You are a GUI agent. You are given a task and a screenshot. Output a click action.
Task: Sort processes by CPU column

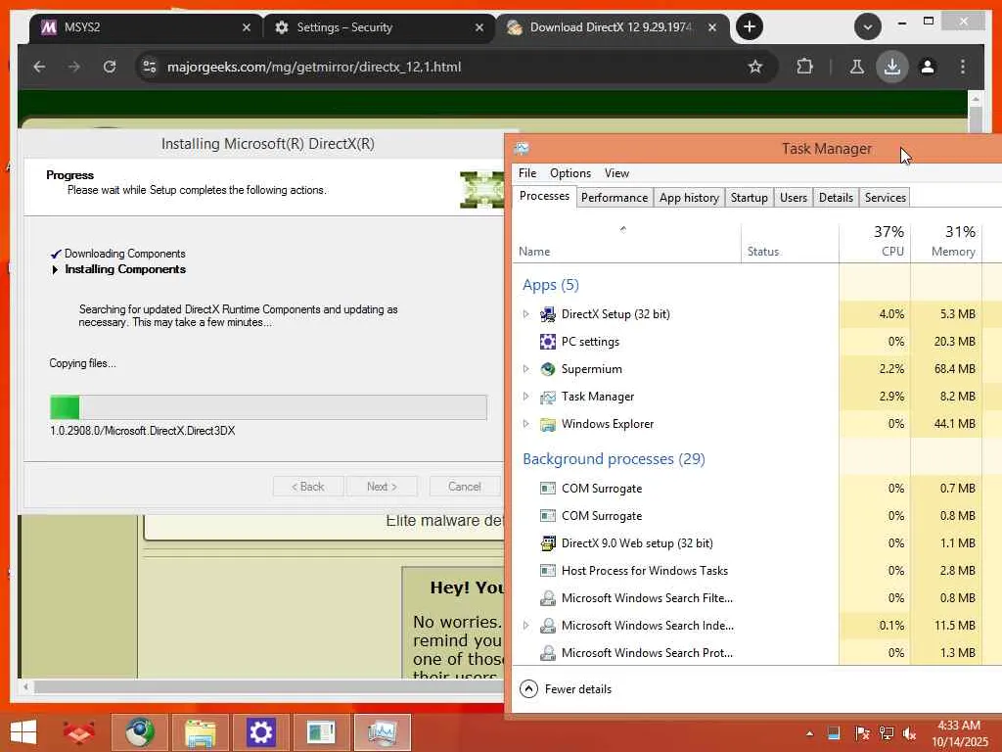[x=875, y=243]
